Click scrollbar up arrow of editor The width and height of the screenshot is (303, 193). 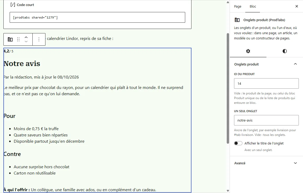coord(228,2)
